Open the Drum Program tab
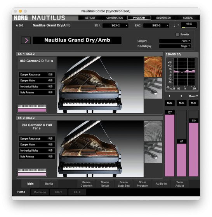Viewport: 212px width, 217px height. pyautogui.click(x=142, y=184)
